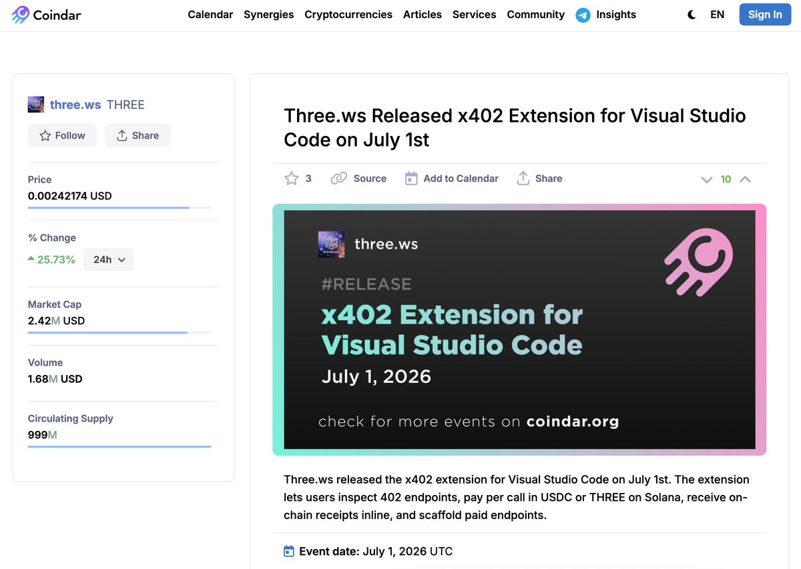Image resolution: width=801 pixels, height=569 pixels.
Task: Open the Calendar menu item
Action: [x=210, y=14]
